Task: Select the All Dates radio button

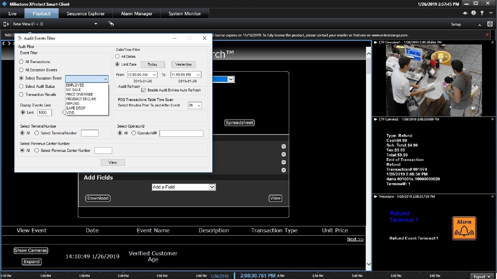Action: pos(117,57)
